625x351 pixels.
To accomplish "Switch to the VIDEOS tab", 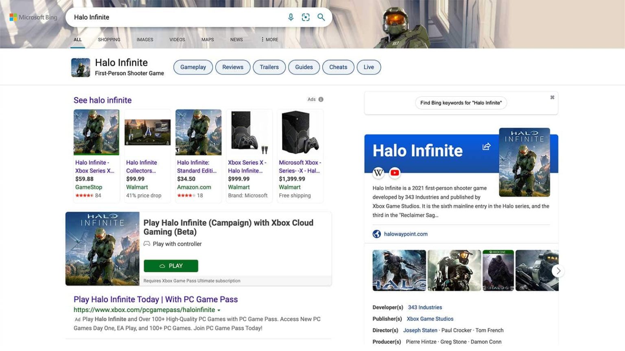I will (177, 39).
